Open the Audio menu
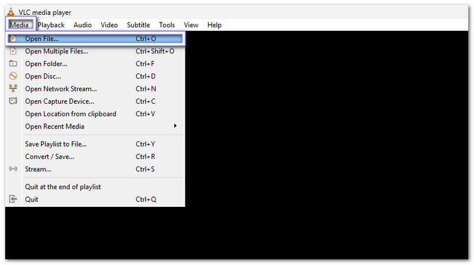 pyautogui.click(x=82, y=25)
